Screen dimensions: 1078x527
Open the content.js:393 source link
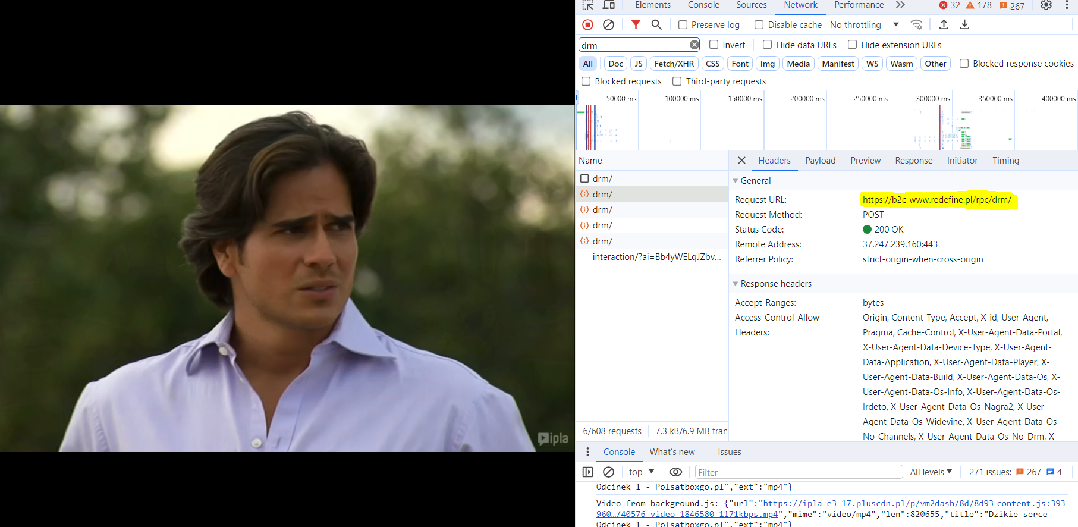coord(1030,504)
